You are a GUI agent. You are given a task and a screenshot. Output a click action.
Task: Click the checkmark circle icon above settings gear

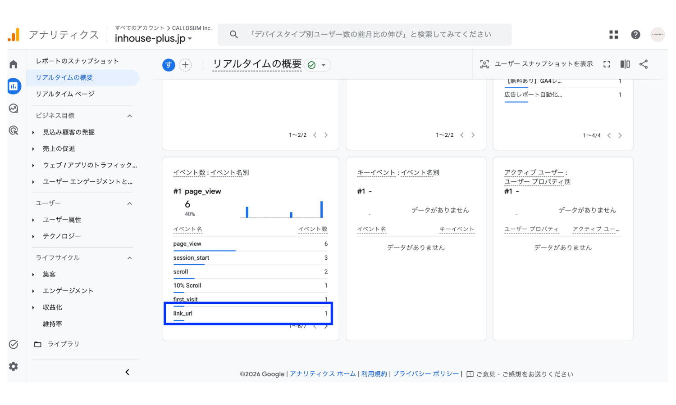(14, 344)
